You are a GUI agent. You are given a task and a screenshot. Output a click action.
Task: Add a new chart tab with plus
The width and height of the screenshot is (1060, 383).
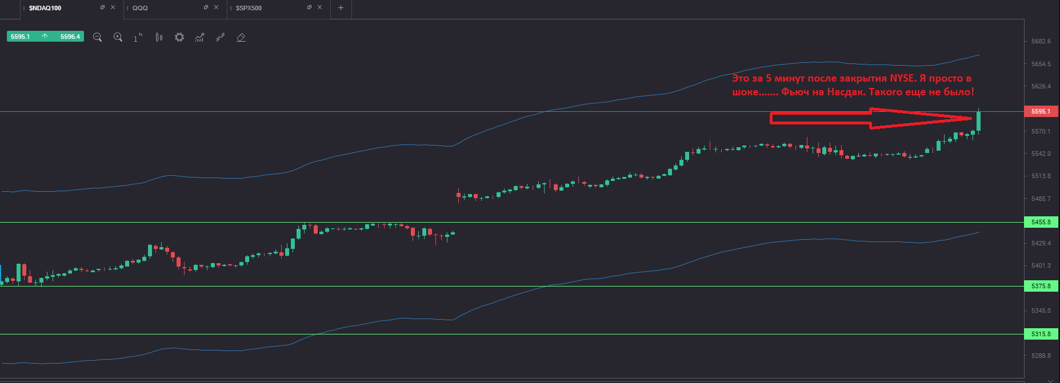click(341, 8)
